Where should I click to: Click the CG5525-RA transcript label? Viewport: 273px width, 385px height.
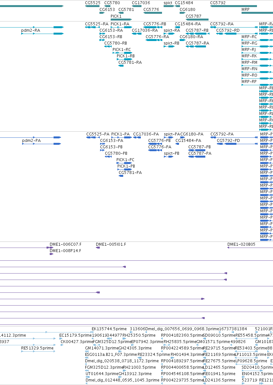(97, 24)
